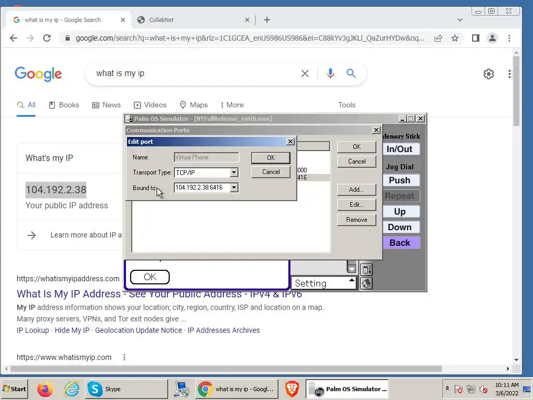The height and width of the screenshot is (400, 533).
Task: Click the Chrome address bar URL
Action: 250,38
